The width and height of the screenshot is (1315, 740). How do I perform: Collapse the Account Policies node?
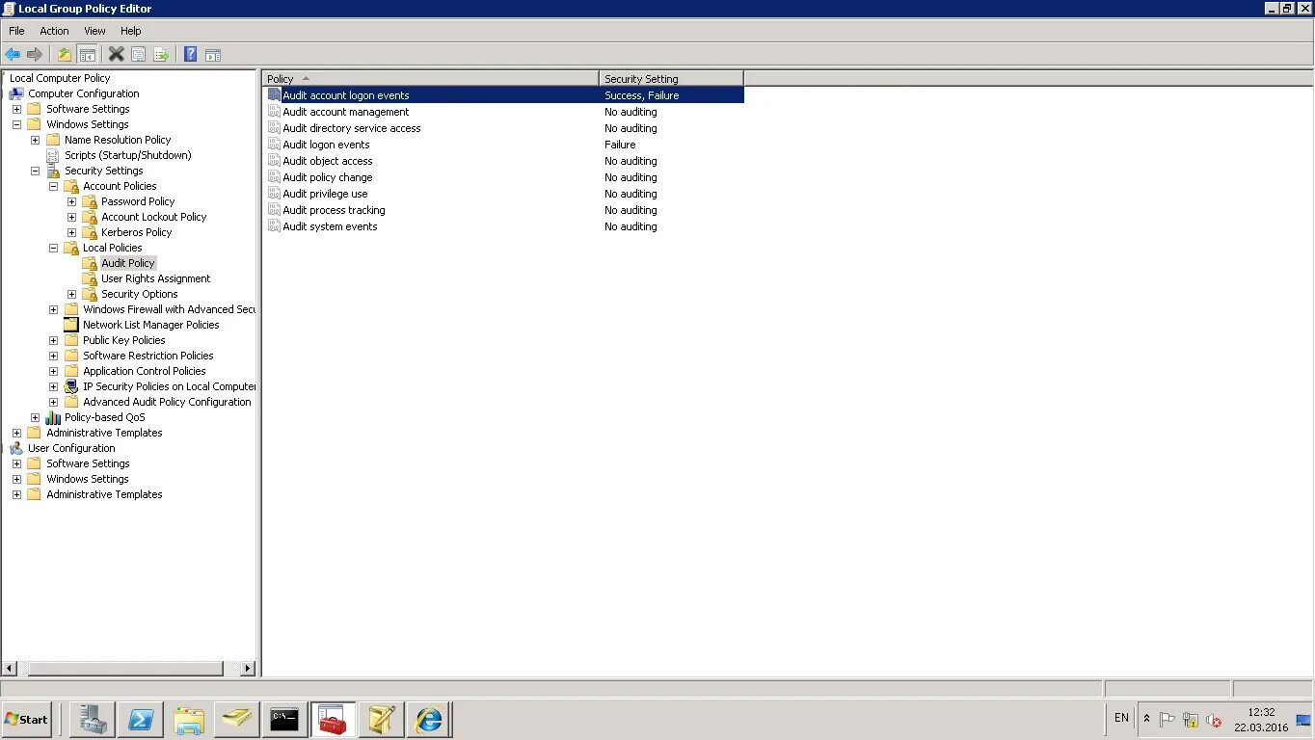click(53, 186)
